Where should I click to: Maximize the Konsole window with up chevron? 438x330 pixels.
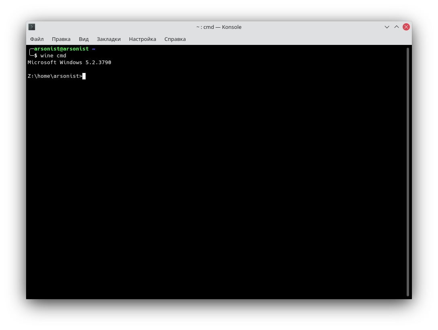point(396,27)
